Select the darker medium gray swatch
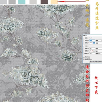The image size is (102, 102). pos(12,2)
